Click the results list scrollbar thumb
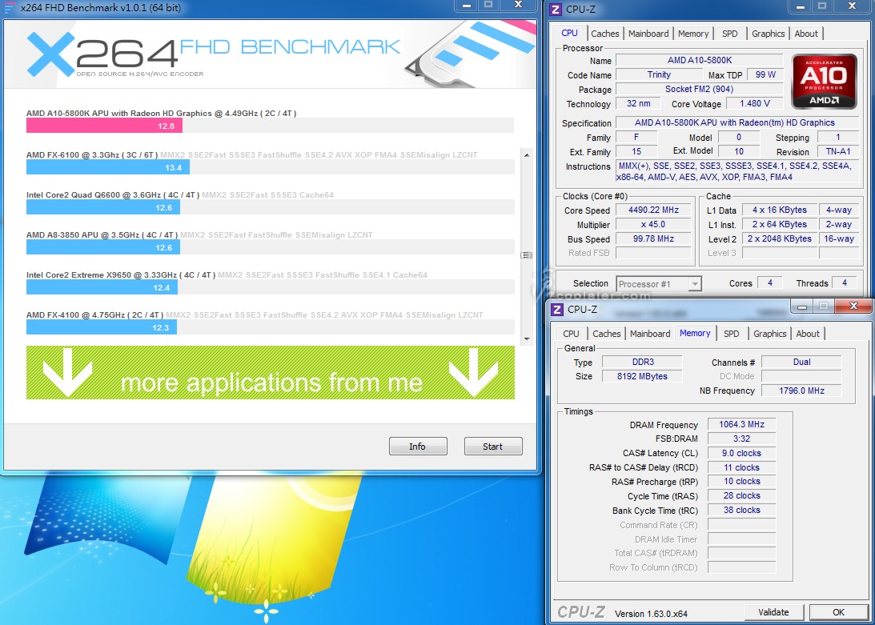Screen dimensions: 875x625 tap(527, 255)
